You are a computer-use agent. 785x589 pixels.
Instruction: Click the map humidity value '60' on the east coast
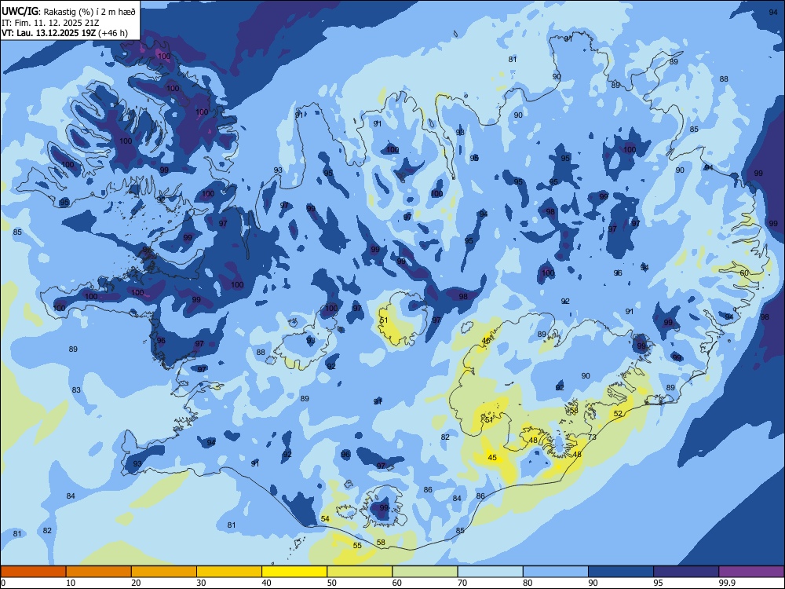(744, 273)
